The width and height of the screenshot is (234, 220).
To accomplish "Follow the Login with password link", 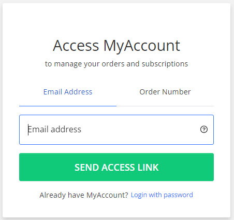I will [x=162, y=195].
